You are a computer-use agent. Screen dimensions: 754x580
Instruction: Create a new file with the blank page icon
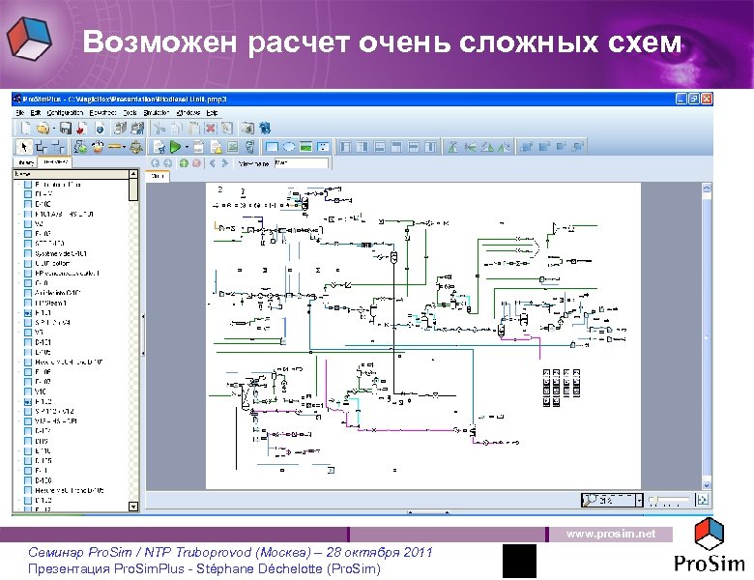click(25, 128)
